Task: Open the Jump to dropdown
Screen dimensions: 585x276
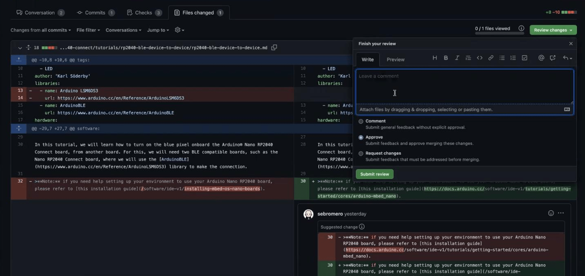Action: (158, 30)
